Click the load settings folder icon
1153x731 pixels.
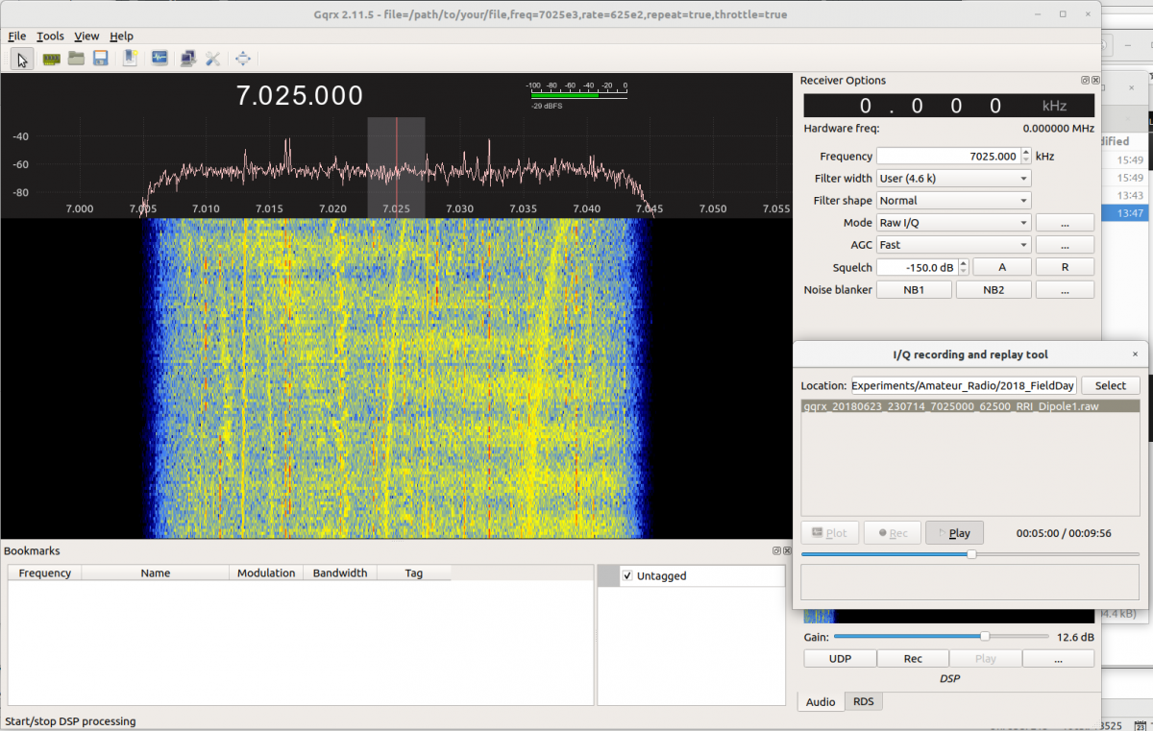(x=76, y=59)
